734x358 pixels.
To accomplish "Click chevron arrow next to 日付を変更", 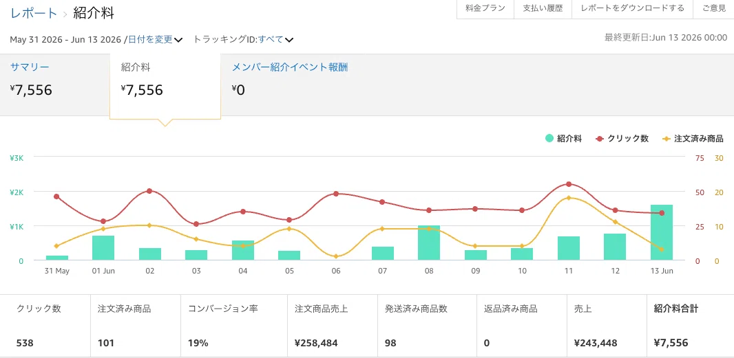I will coord(178,40).
